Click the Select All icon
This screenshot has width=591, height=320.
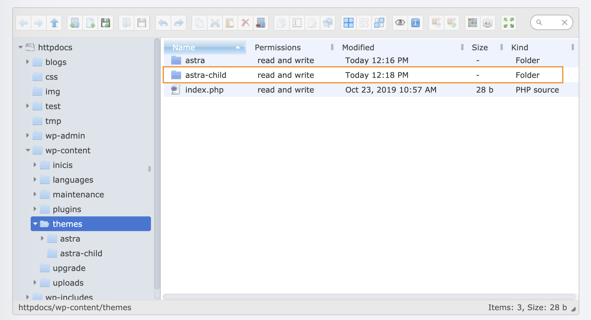(348, 23)
